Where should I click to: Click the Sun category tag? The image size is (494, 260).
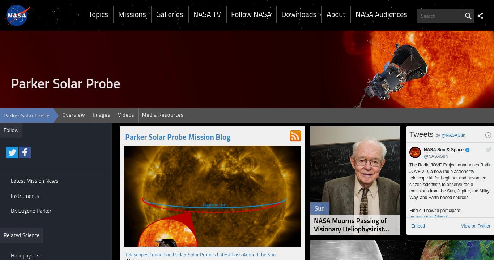320,208
